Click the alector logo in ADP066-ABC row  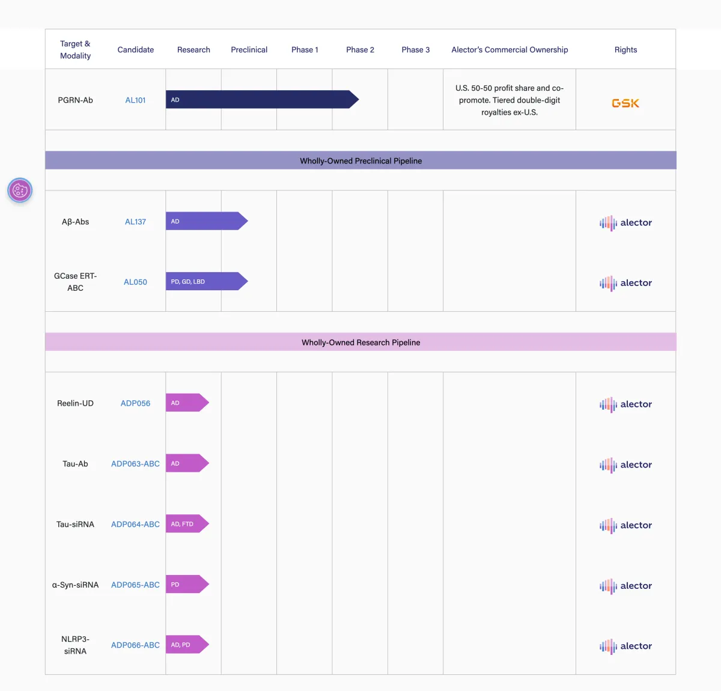(625, 646)
